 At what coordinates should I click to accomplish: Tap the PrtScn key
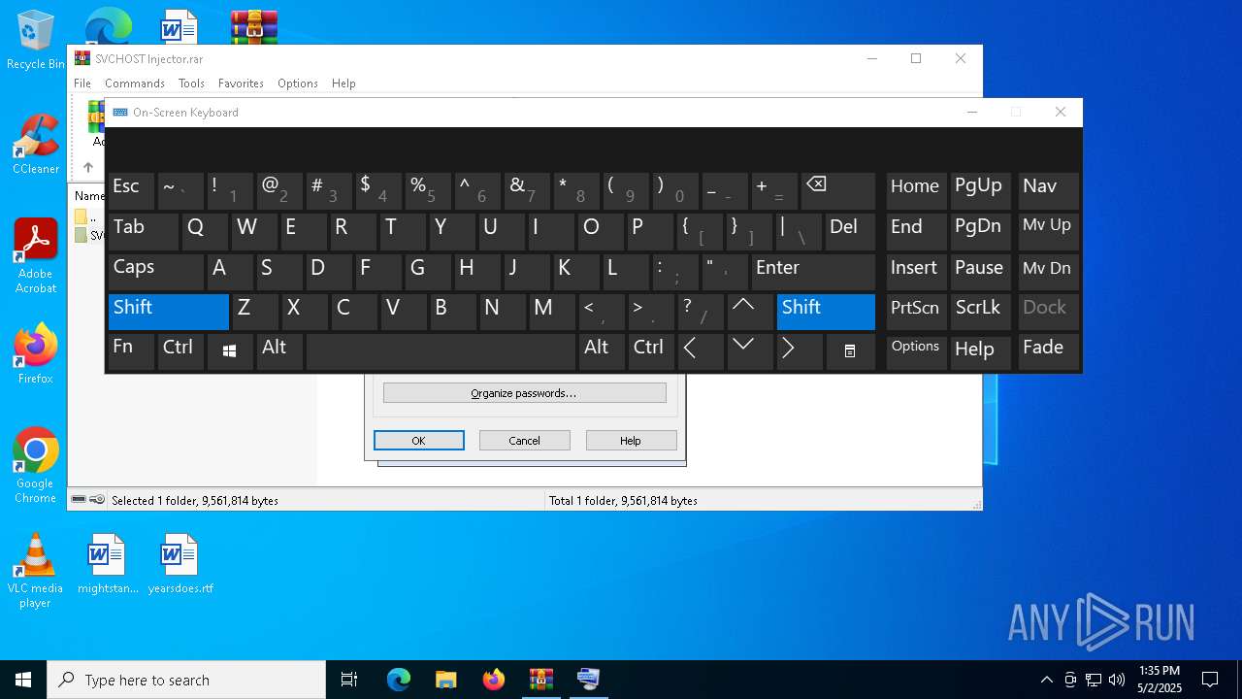(x=916, y=312)
